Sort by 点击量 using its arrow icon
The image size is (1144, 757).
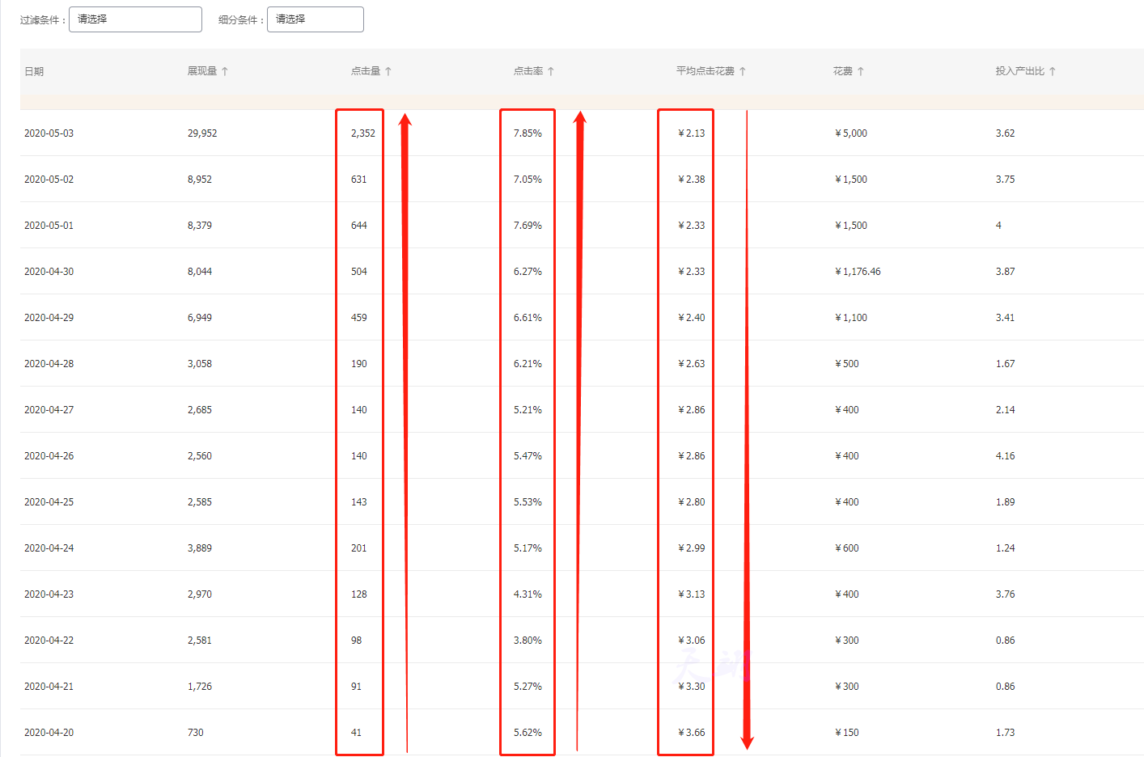[388, 71]
